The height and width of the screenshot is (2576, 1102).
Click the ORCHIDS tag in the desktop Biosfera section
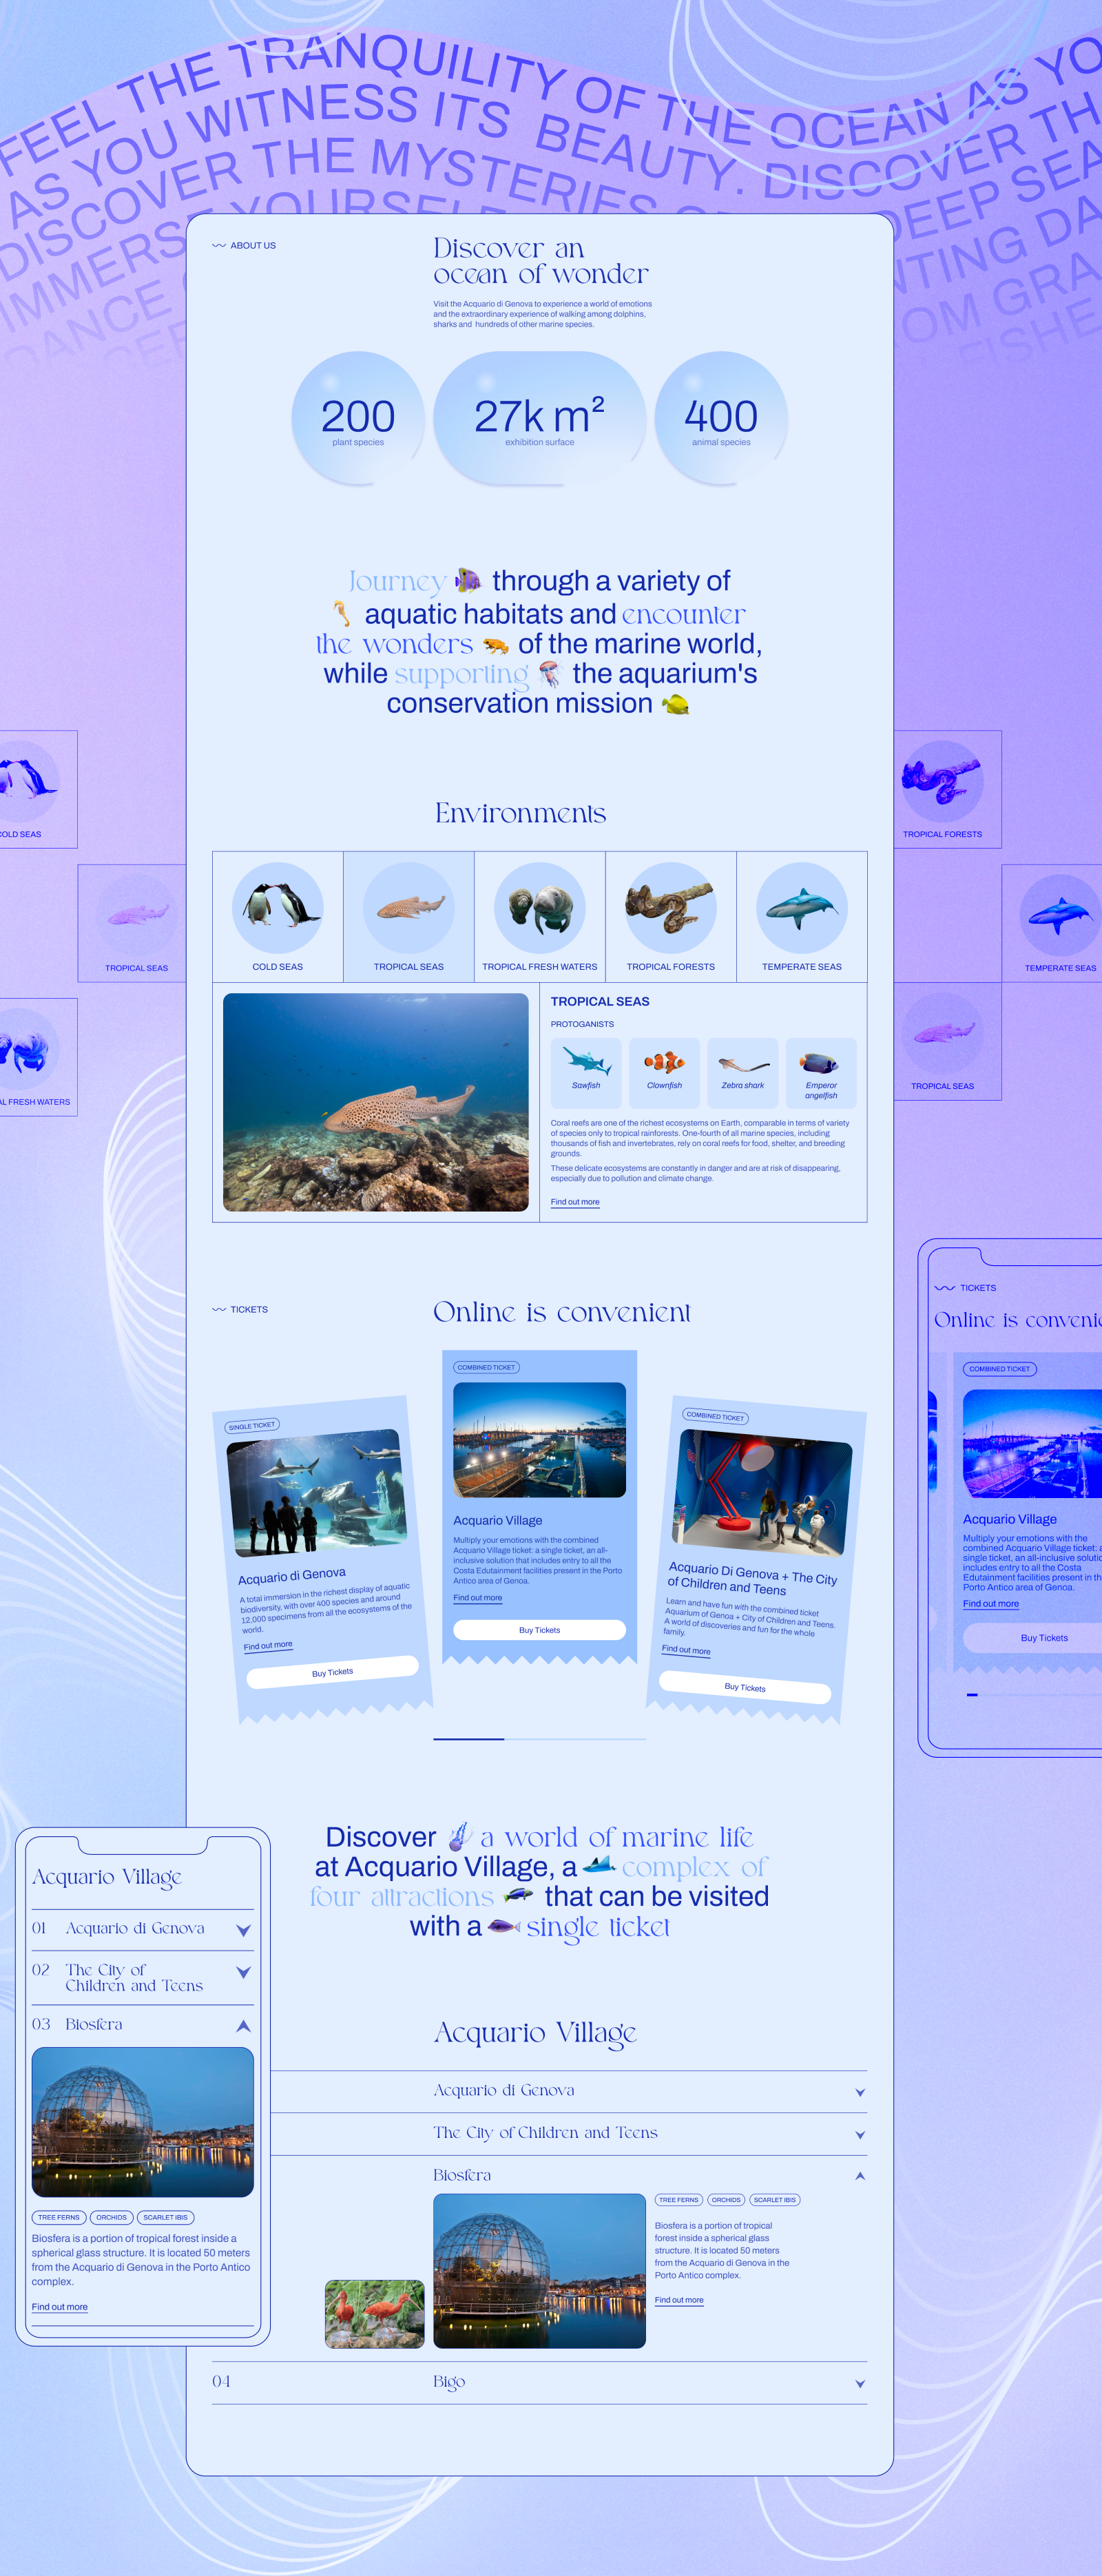point(726,2200)
